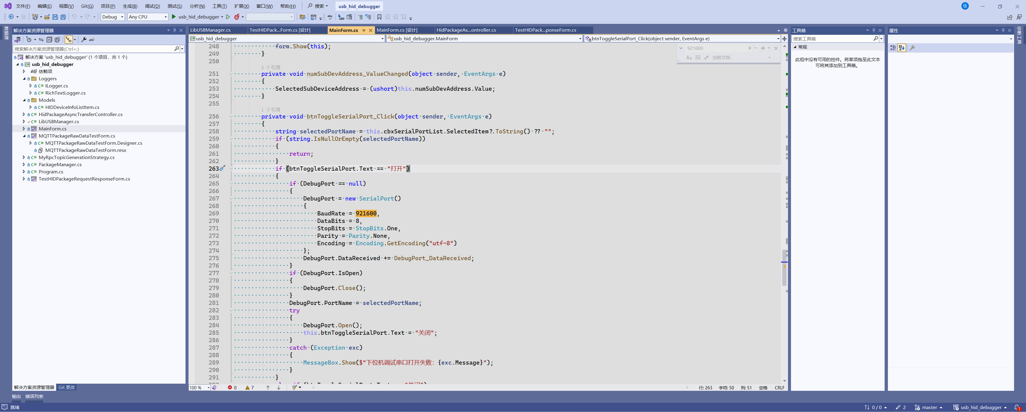This screenshot has width=1026, height=412.
Task: Find next match arrow in find box
Action: (762, 48)
